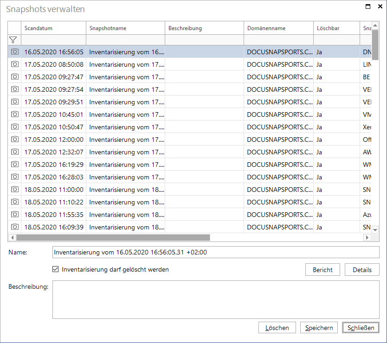Select snapshot camera icon for 16.05.2020 16:56:05
387x343 pixels.
(14, 51)
